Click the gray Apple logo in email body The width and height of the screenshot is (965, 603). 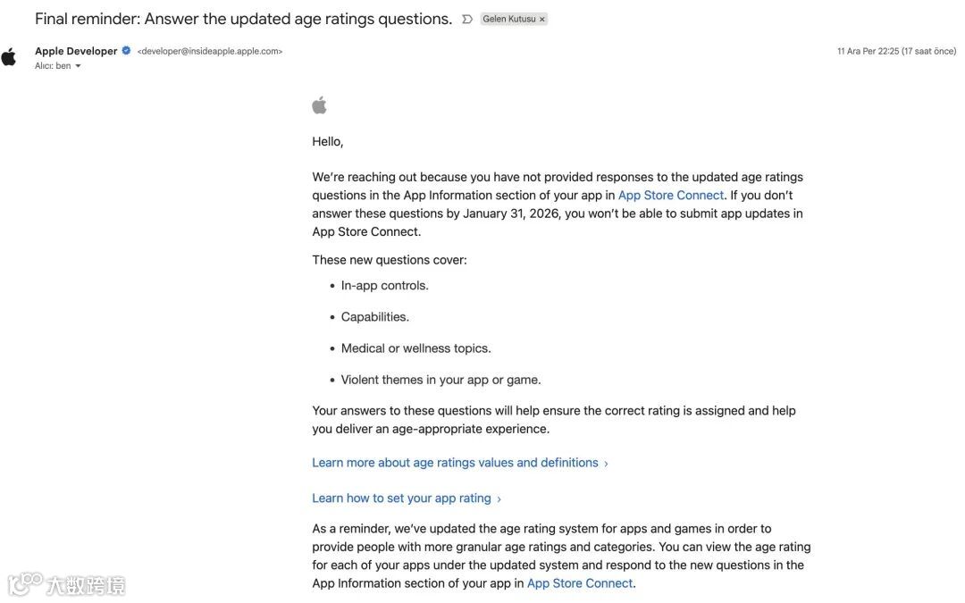tap(319, 105)
